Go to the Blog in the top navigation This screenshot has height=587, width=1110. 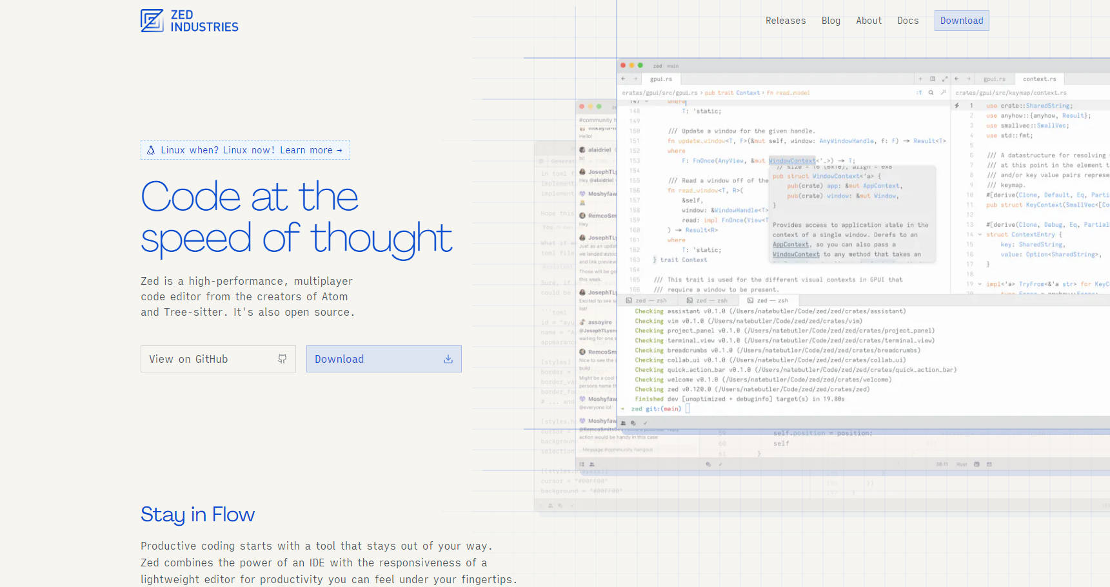click(x=831, y=21)
